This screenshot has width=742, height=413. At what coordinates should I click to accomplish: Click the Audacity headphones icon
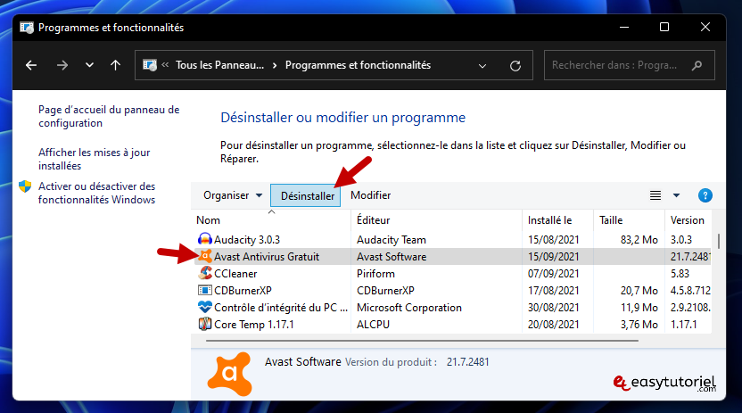click(204, 239)
